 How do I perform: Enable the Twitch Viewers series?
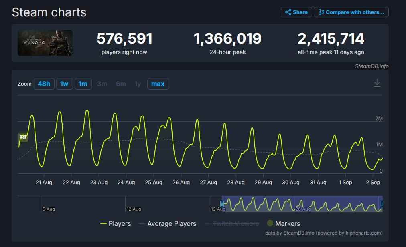coord(232,224)
